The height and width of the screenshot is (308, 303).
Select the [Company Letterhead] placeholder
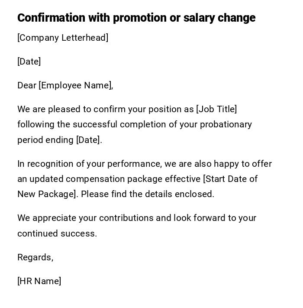click(x=63, y=38)
